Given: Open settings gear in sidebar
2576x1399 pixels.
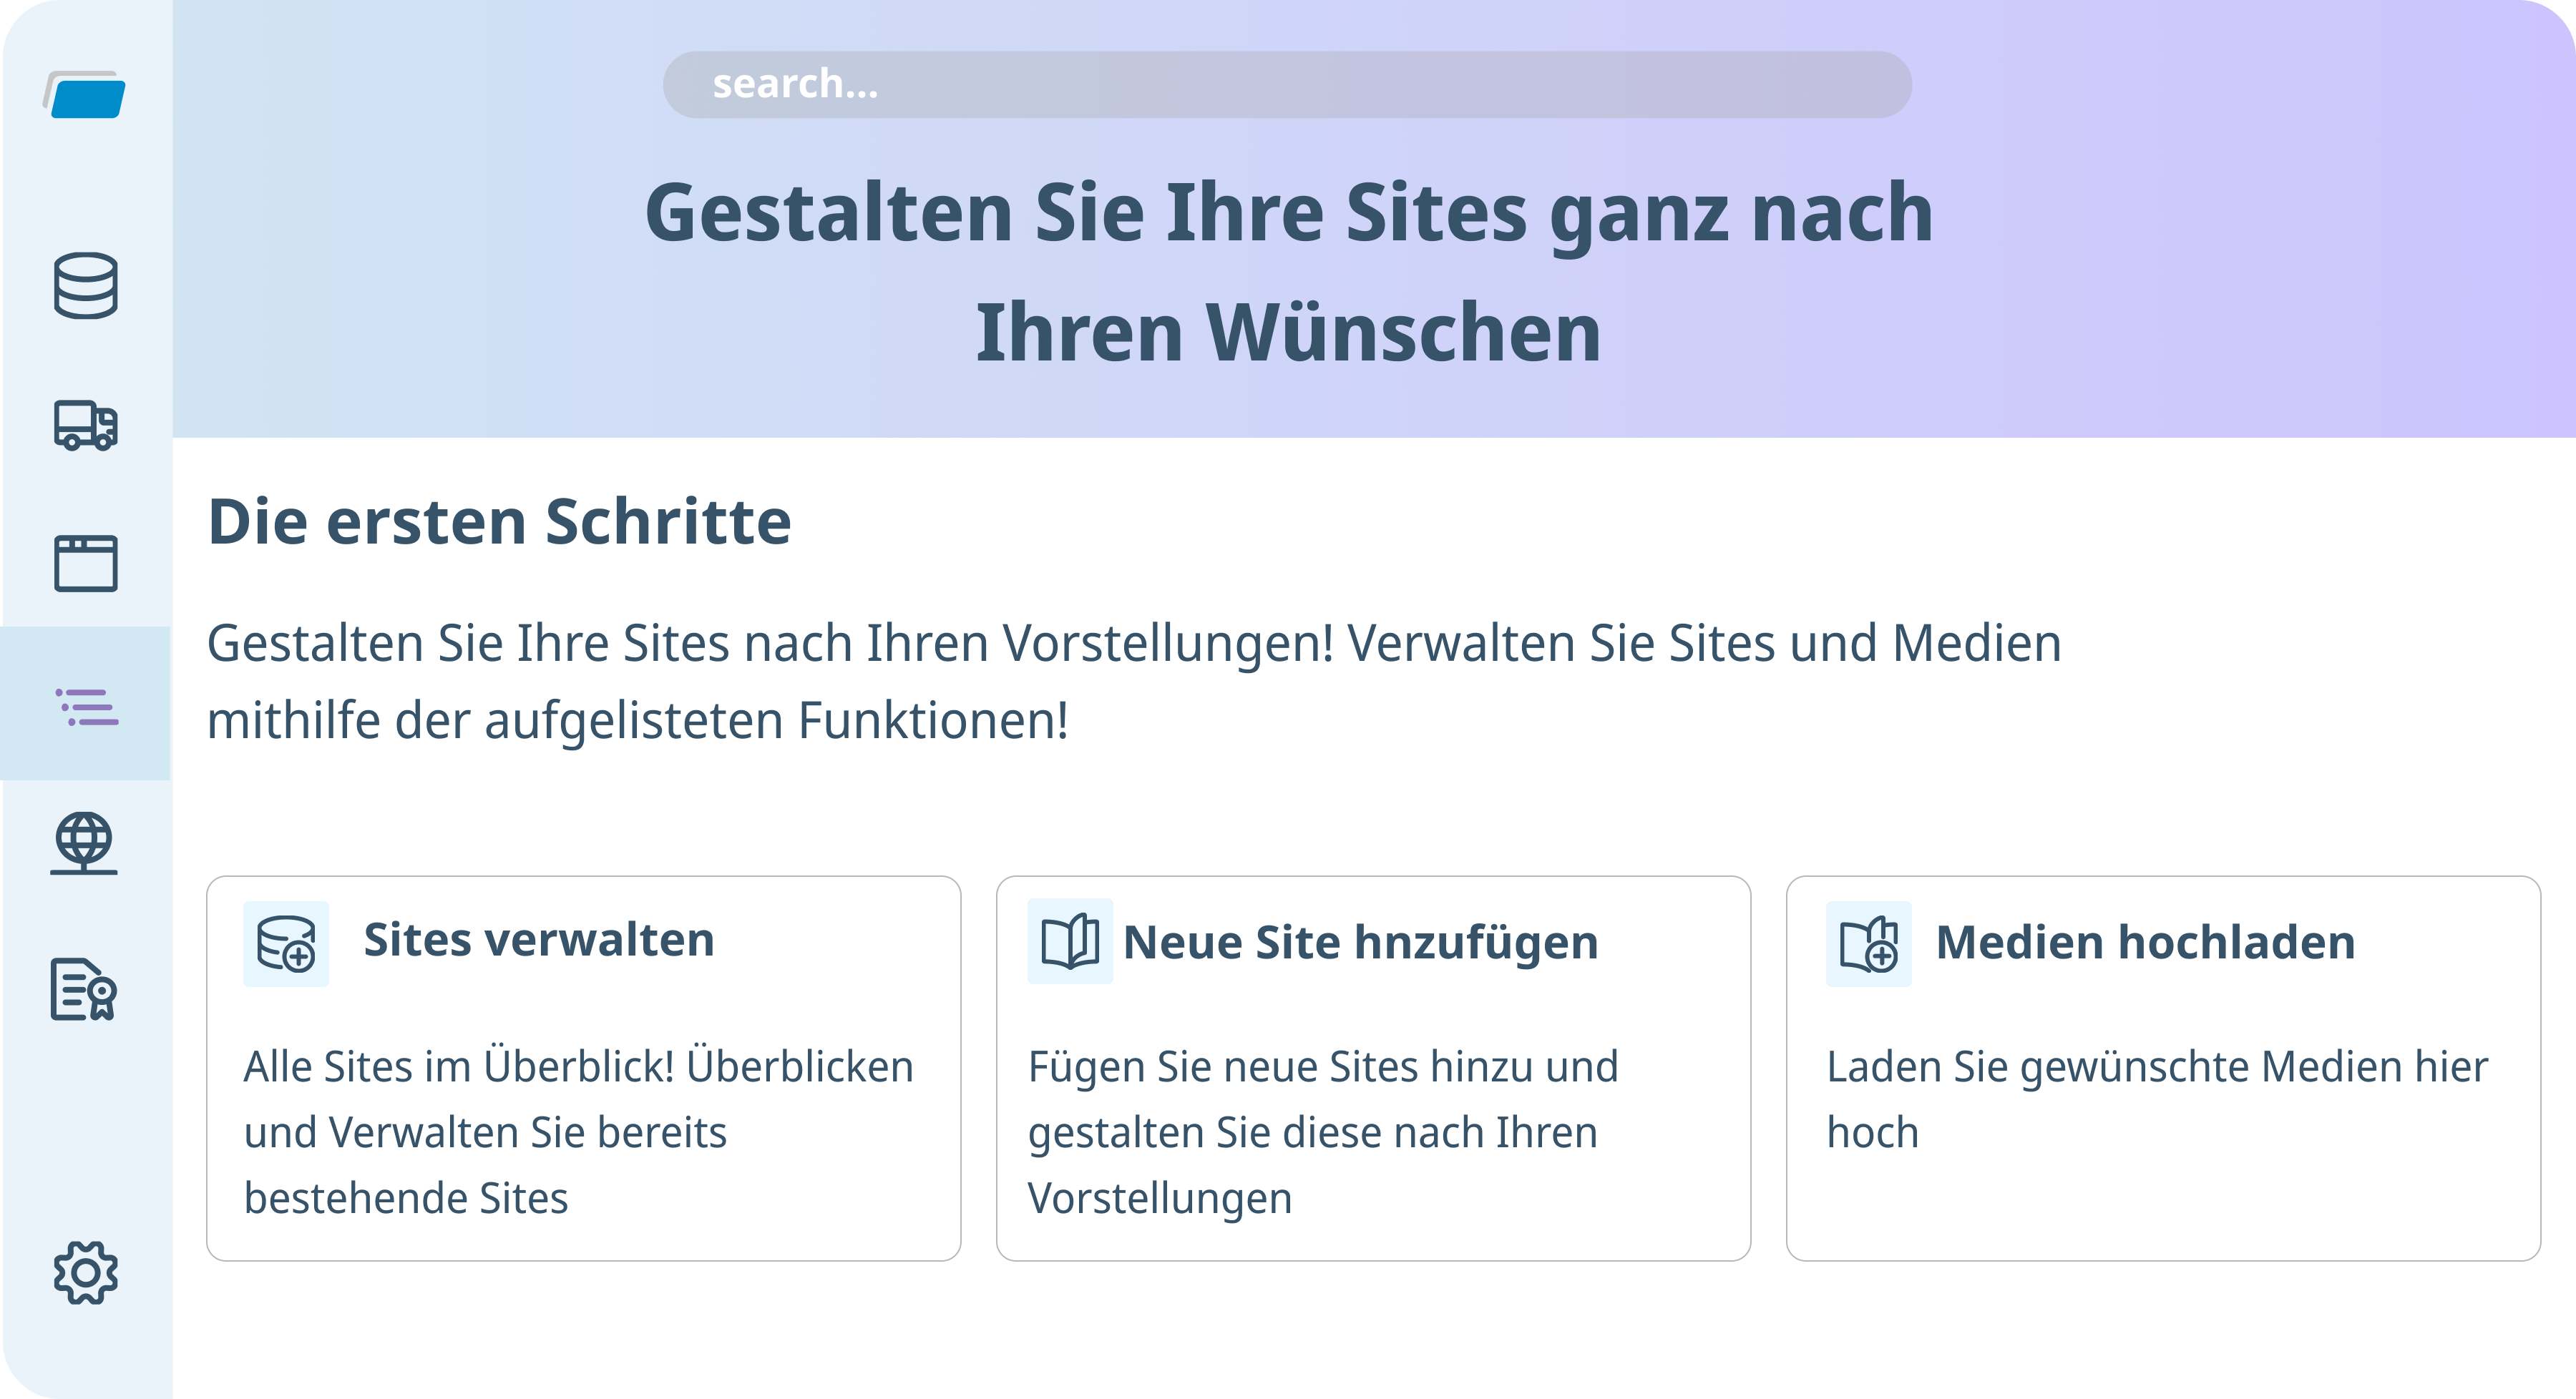Looking at the screenshot, I should point(85,1273).
